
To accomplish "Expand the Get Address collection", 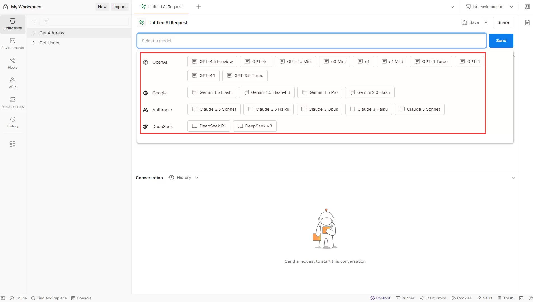I will 34,33.
